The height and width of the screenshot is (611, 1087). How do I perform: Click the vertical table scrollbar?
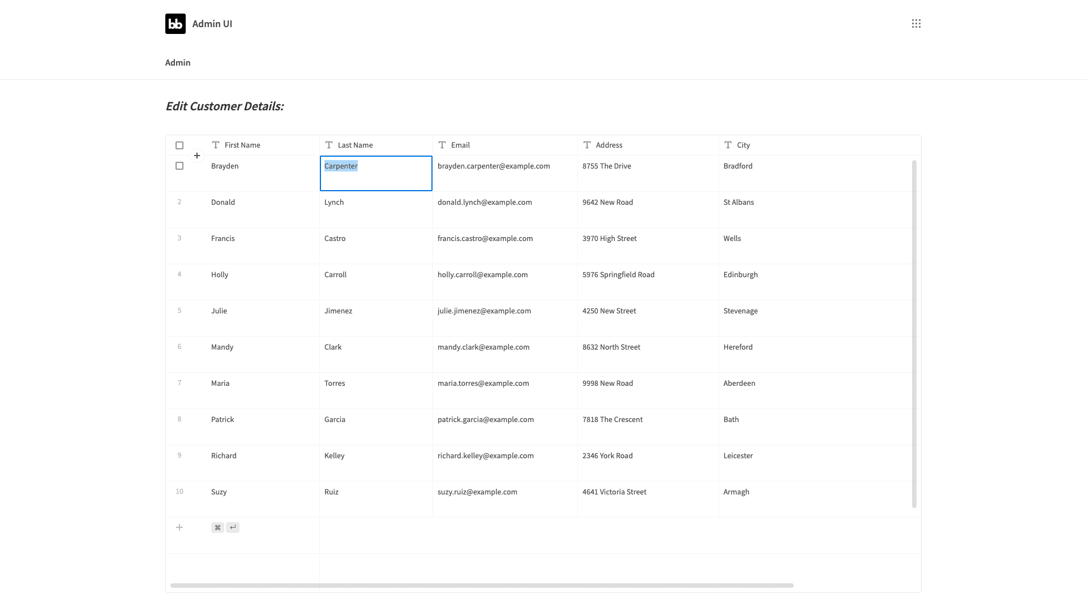(914, 334)
